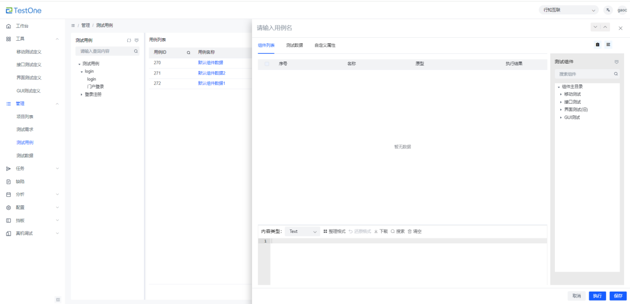Screen dimensions: 630x304
Task: Collapse the 组件主目录 root node
Action: (558, 87)
